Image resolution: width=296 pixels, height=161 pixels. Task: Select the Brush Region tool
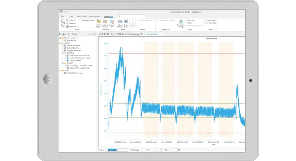pyautogui.click(x=98, y=22)
